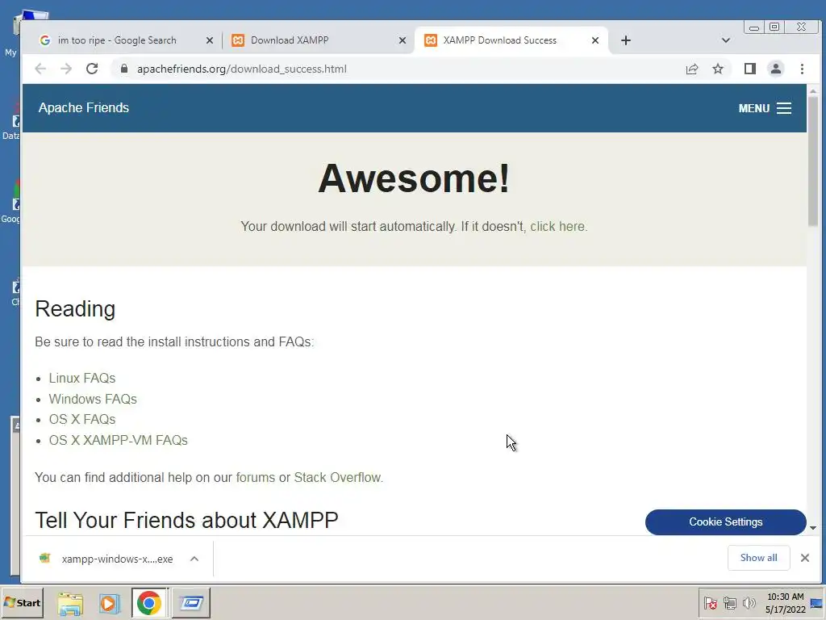Open the OS X XAMPP-VM FAQs link
Viewport: 826px width, 620px height.
[118, 440]
